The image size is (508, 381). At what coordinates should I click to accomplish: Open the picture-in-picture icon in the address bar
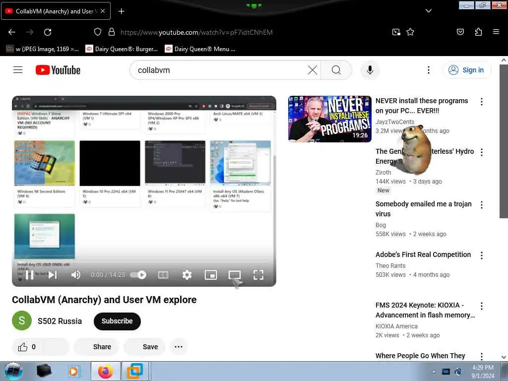pos(396,32)
